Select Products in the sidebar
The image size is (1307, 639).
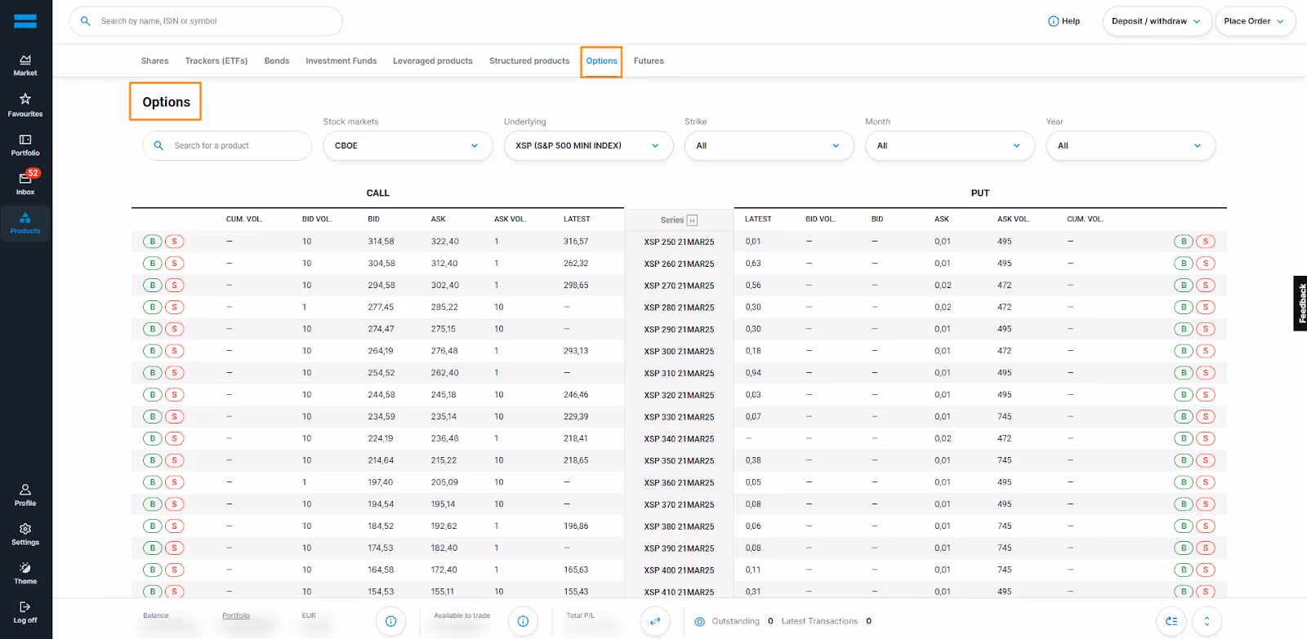(25, 223)
